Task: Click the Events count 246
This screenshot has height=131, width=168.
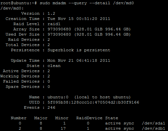Action: [51, 107]
